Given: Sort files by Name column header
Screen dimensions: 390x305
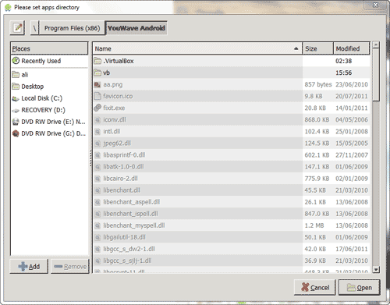Looking at the screenshot, I should pos(197,48).
